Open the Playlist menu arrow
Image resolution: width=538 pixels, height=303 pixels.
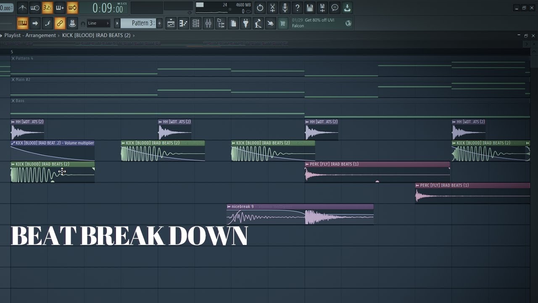(x=1, y=35)
